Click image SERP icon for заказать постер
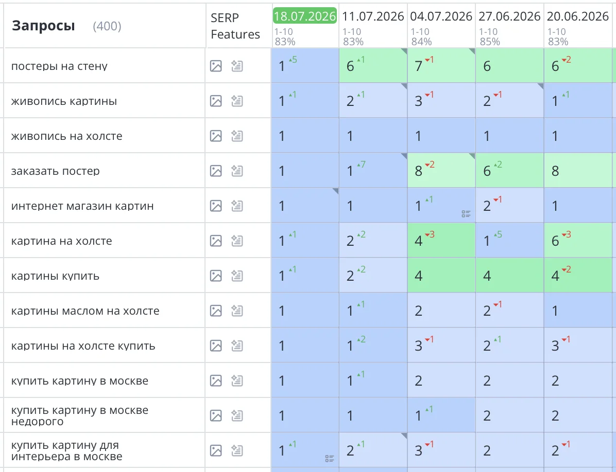616x472 pixels. (x=216, y=171)
